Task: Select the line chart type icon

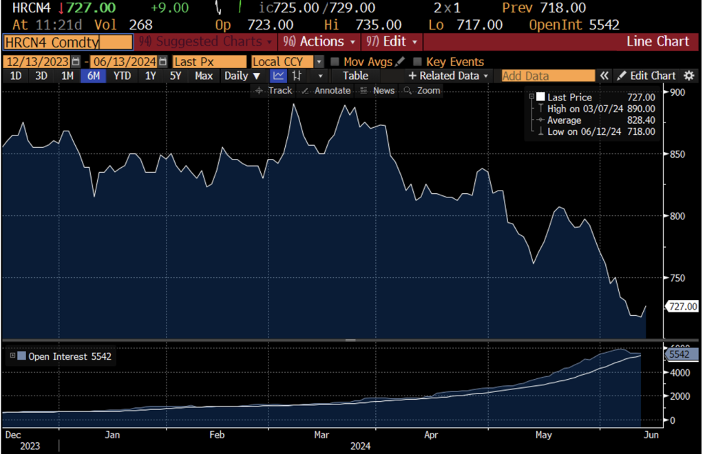Action: coord(278,76)
